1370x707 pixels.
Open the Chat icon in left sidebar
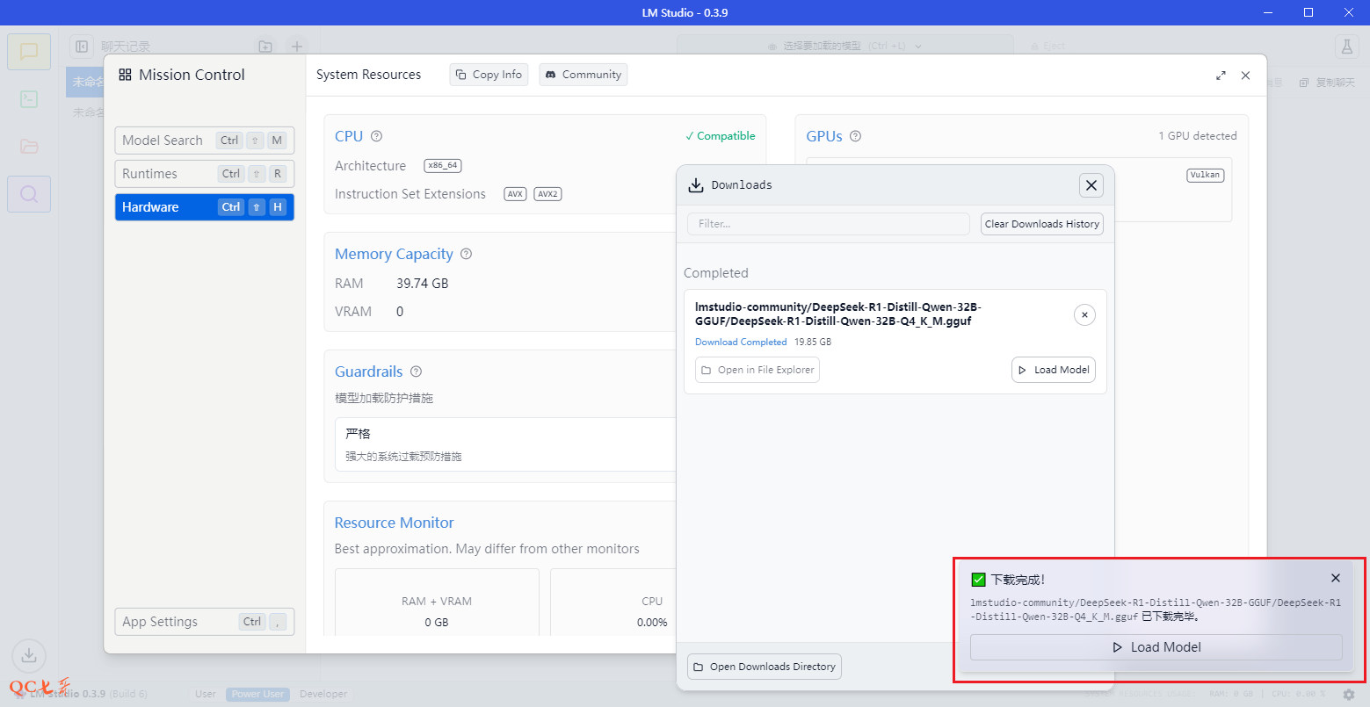pos(29,52)
